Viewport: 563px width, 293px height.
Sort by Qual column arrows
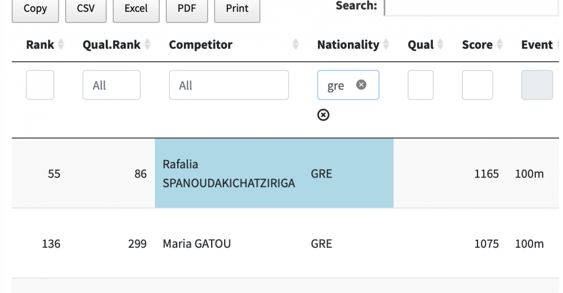point(440,45)
